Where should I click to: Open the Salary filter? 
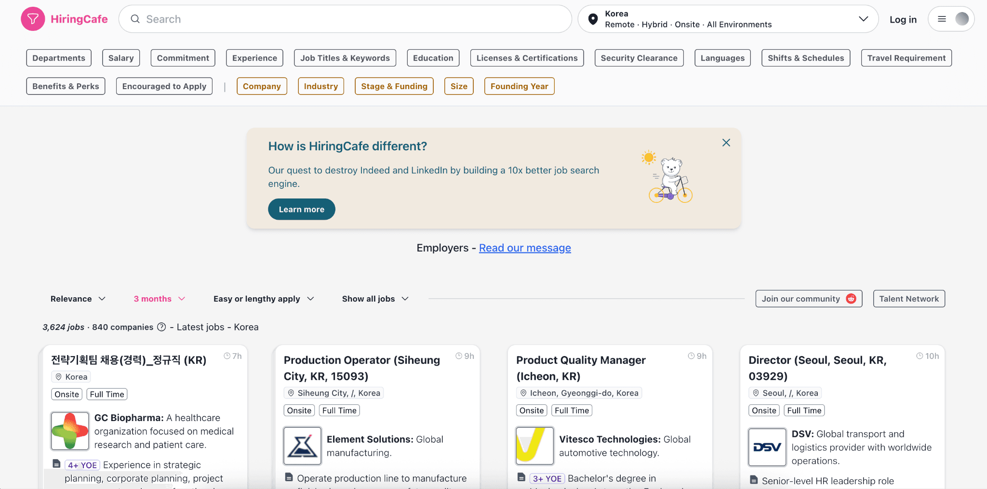(121, 58)
